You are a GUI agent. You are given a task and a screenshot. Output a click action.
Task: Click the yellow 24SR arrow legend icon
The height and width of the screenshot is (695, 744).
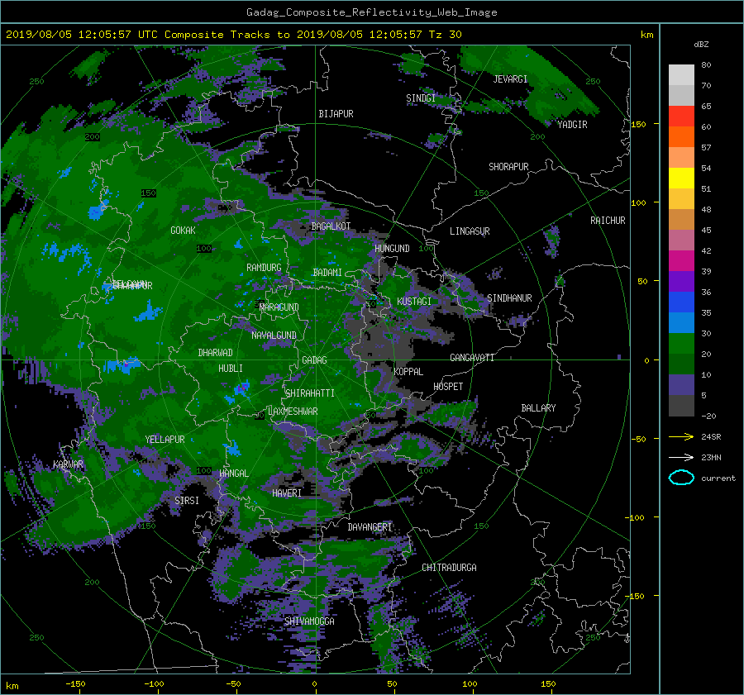(x=681, y=437)
